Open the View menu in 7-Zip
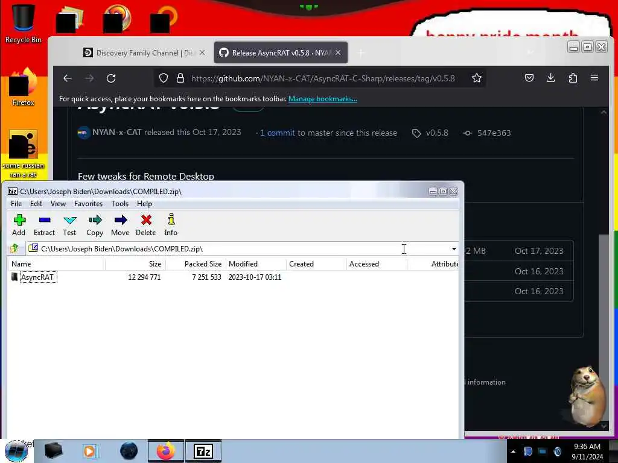Viewport: 618px width, 463px height. tap(58, 204)
